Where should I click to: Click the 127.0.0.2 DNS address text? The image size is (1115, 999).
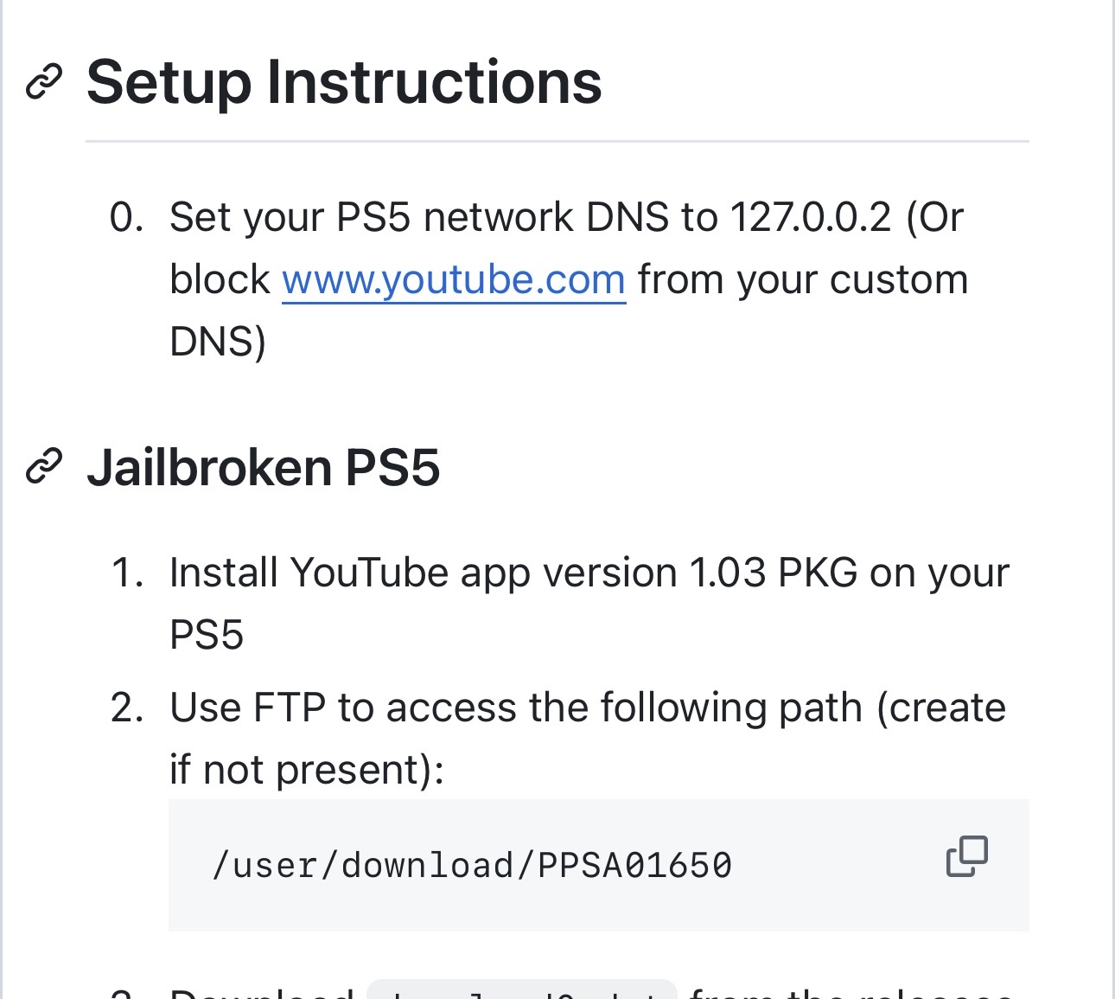click(x=811, y=216)
